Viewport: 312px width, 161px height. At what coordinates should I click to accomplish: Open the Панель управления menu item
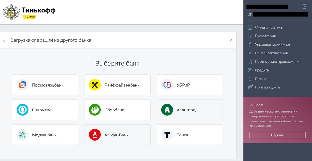[271, 53]
